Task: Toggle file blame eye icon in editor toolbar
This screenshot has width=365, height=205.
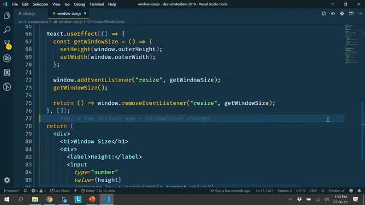Action: click(x=333, y=14)
